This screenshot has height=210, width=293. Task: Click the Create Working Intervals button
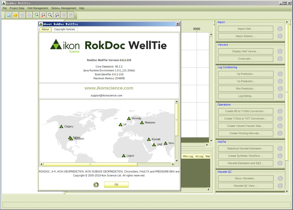(246, 133)
